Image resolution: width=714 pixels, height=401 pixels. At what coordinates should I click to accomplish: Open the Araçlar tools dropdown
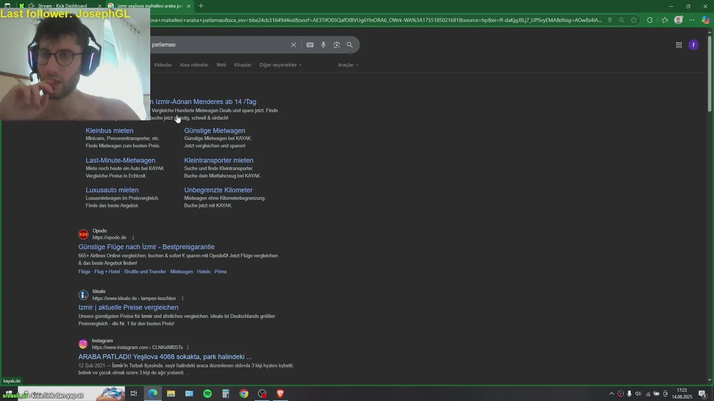(x=348, y=65)
